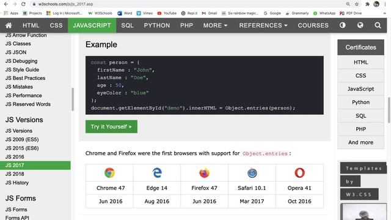Toggle dark mode contrast icon in navbar
This screenshot has height=220, width=391.
tap(343, 25)
